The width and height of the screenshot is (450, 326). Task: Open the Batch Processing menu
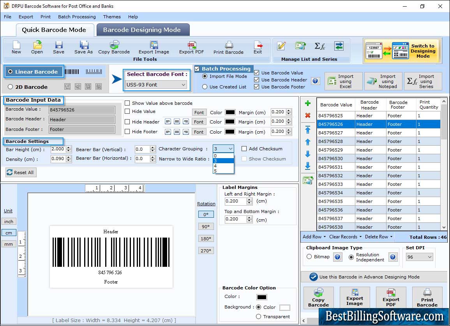pyautogui.click(x=77, y=17)
